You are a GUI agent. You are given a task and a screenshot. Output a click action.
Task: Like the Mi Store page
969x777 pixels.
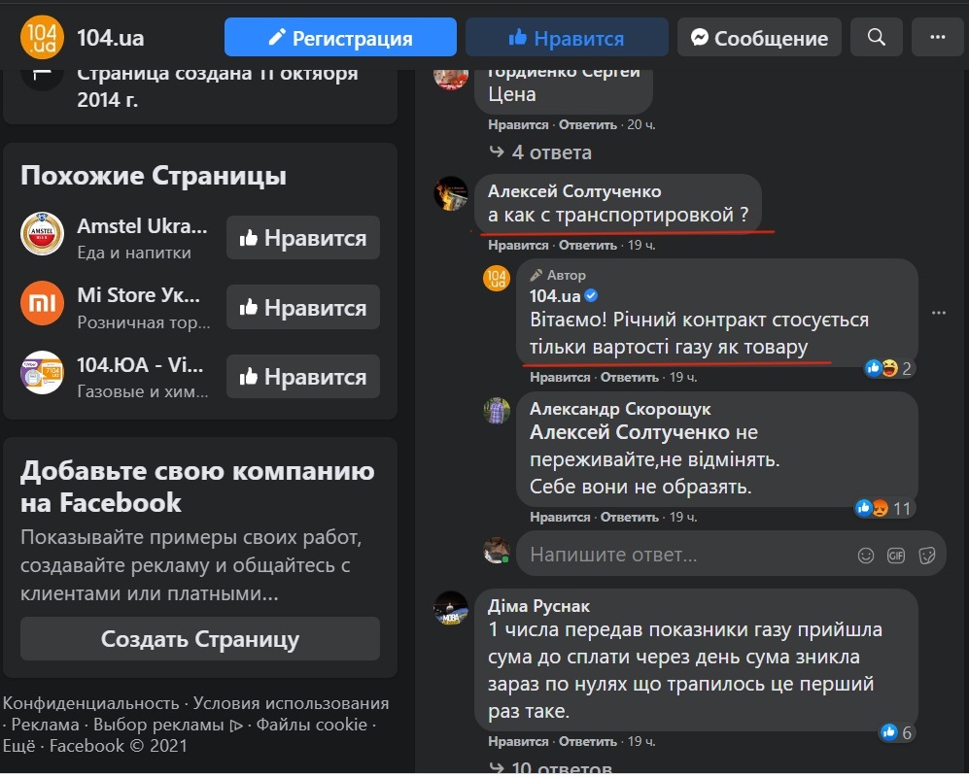pyautogui.click(x=303, y=307)
